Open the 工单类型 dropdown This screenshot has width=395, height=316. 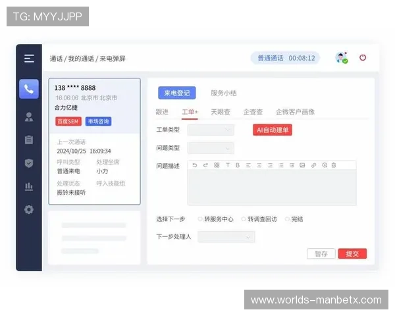[x=211, y=130]
